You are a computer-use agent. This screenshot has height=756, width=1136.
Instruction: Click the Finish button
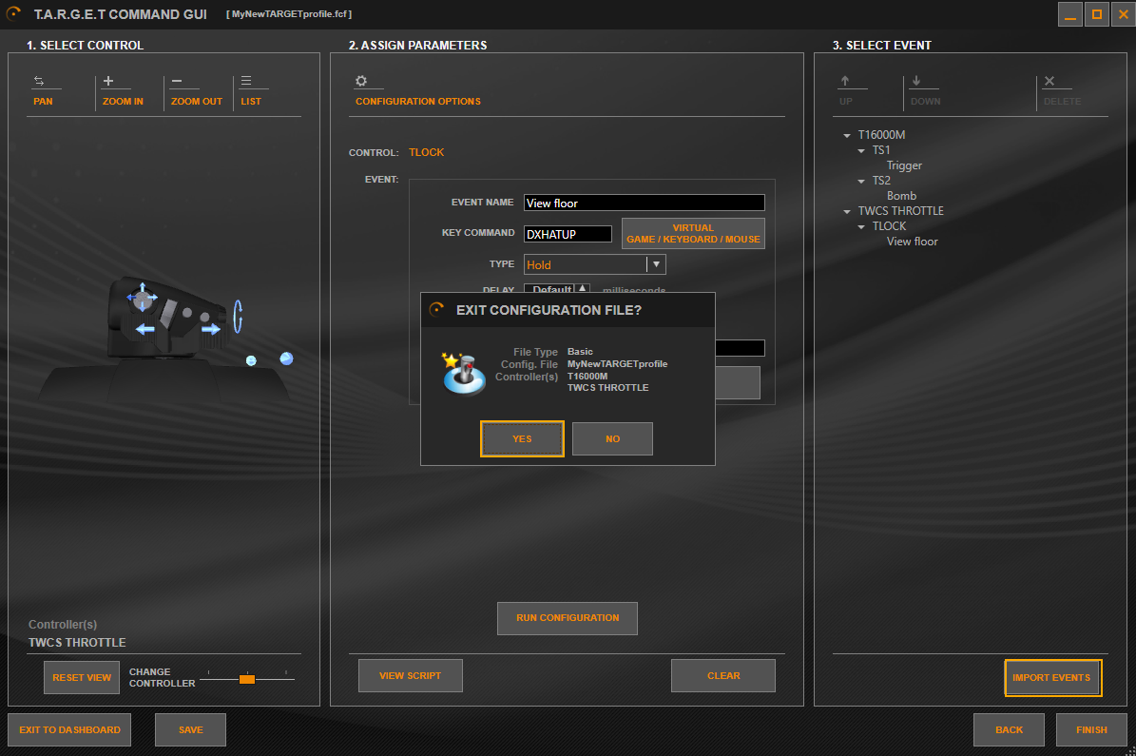(x=1091, y=730)
